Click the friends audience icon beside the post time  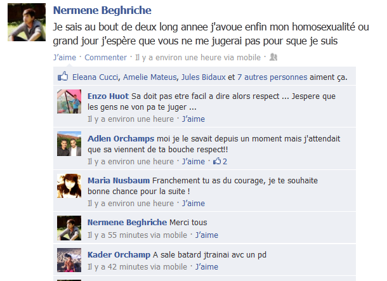pyautogui.click(x=273, y=57)
